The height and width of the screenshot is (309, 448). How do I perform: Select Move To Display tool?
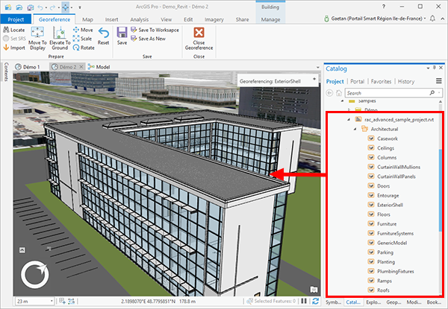point(37,39)
